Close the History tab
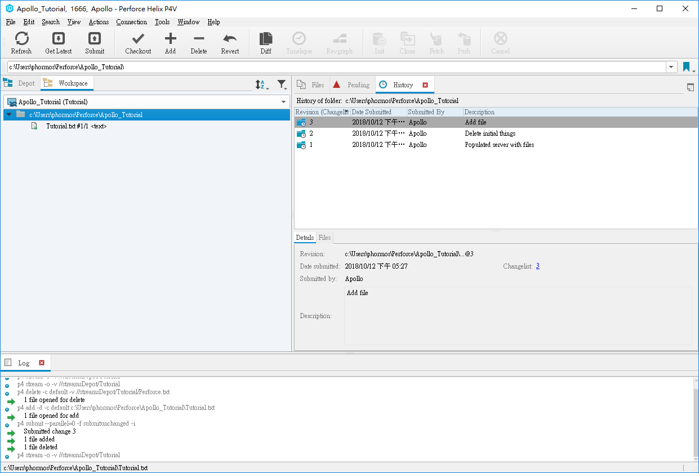 (x=424, y=84)
